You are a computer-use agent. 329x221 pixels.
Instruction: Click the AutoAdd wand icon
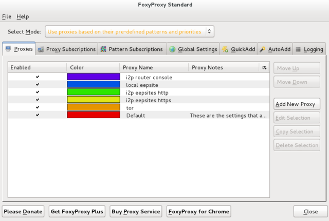[x=263, y=49]
